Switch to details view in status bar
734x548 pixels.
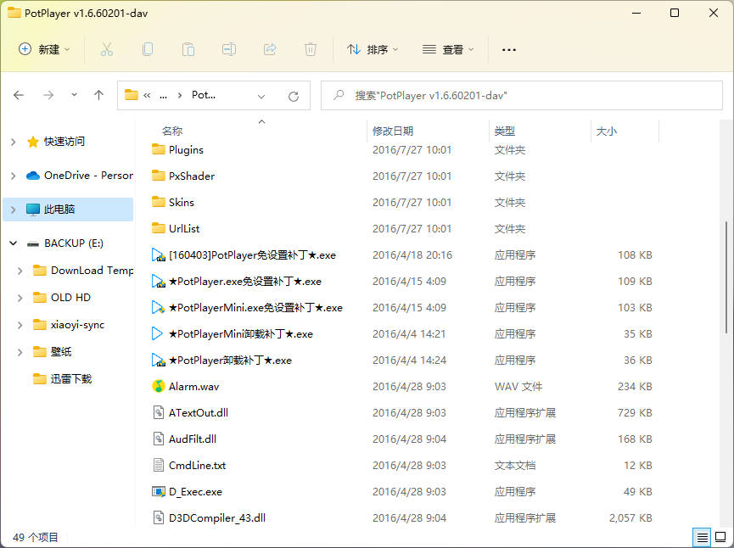click(702, 537)
